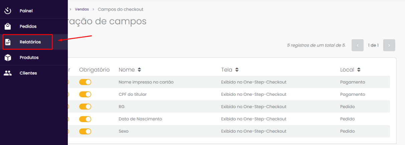Viewport: 405px width, 145px height.
Task: Open the Relatórios menu item
Action: pyautogui.click(x=30, y=42)
